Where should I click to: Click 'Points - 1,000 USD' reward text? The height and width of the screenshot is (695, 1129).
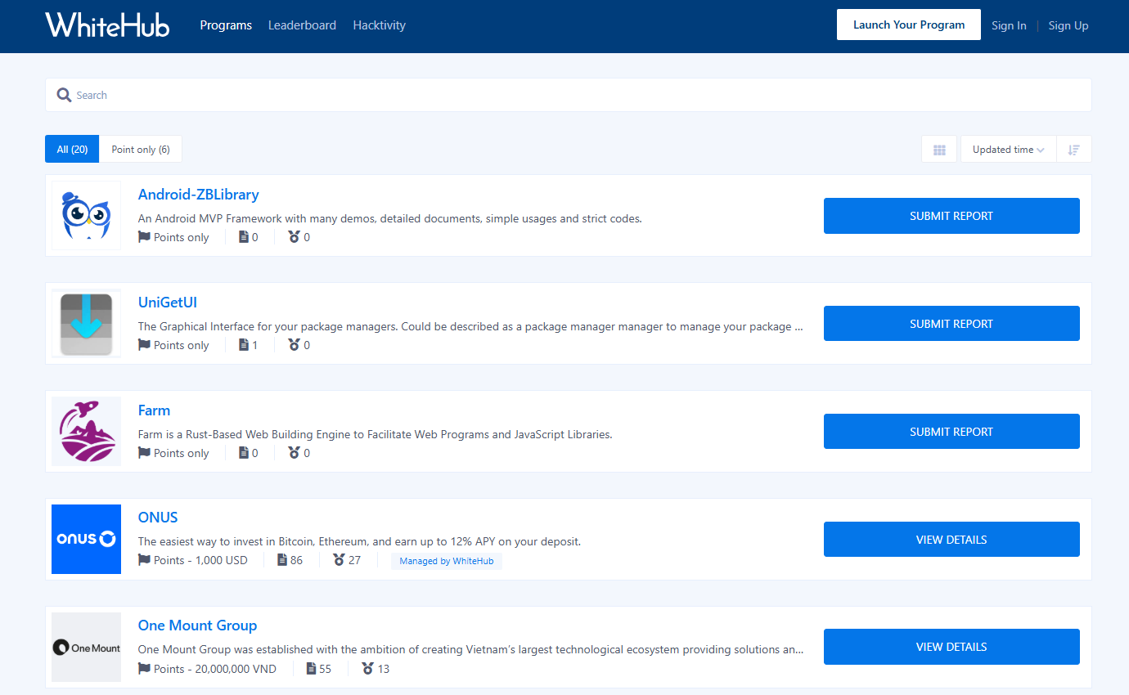click(x=200, y=560)
